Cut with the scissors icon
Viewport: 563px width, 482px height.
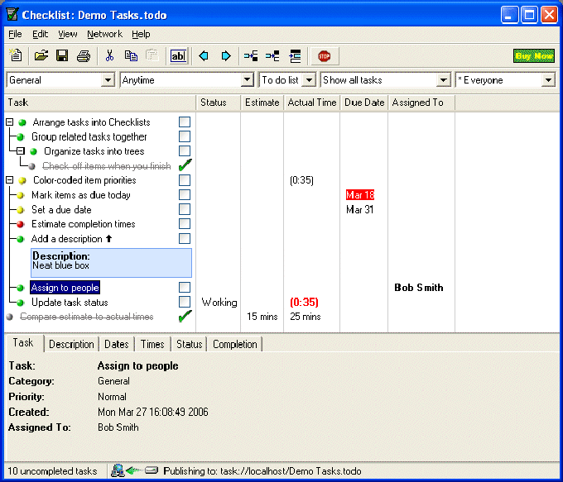click(x=109, y=55)
